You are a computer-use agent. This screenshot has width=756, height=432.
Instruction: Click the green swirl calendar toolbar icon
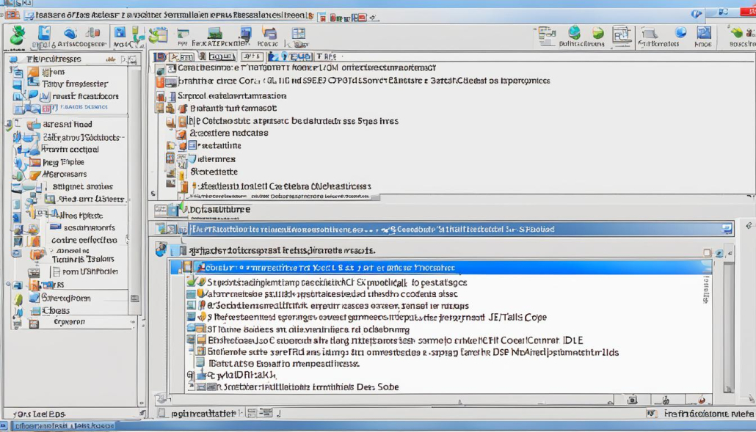click(158, 34)
